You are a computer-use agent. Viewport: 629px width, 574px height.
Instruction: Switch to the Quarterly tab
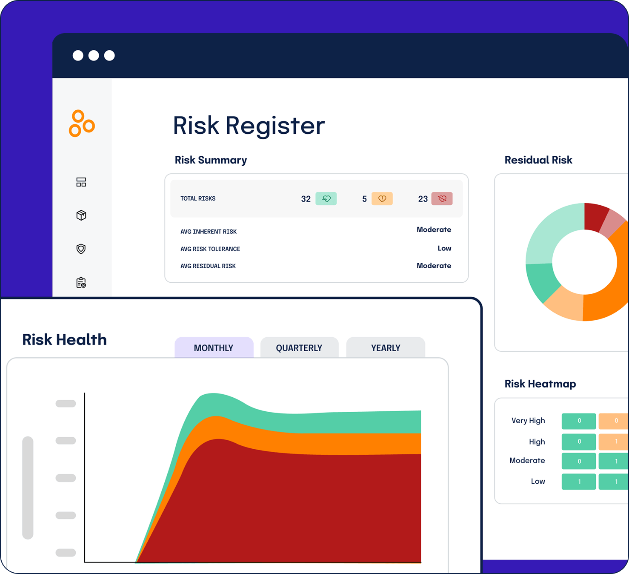coord(299,348)
